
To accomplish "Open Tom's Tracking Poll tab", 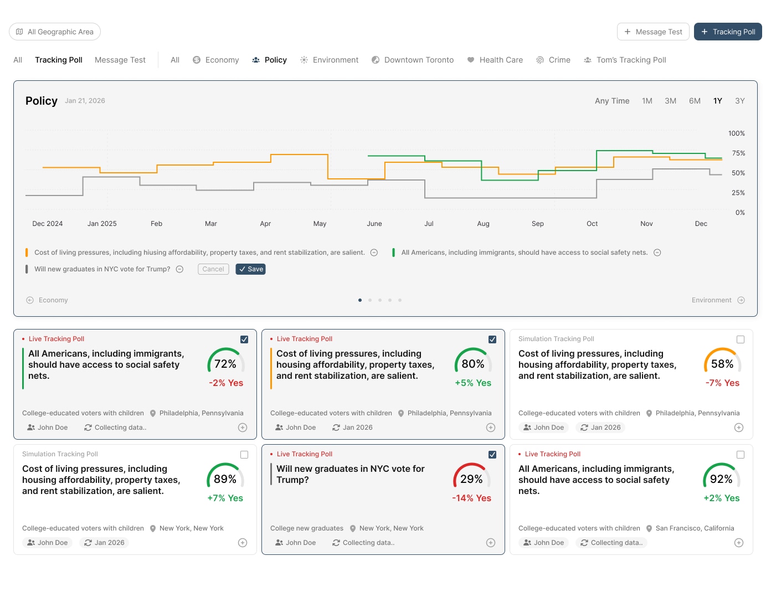I will tap(625, 60).
